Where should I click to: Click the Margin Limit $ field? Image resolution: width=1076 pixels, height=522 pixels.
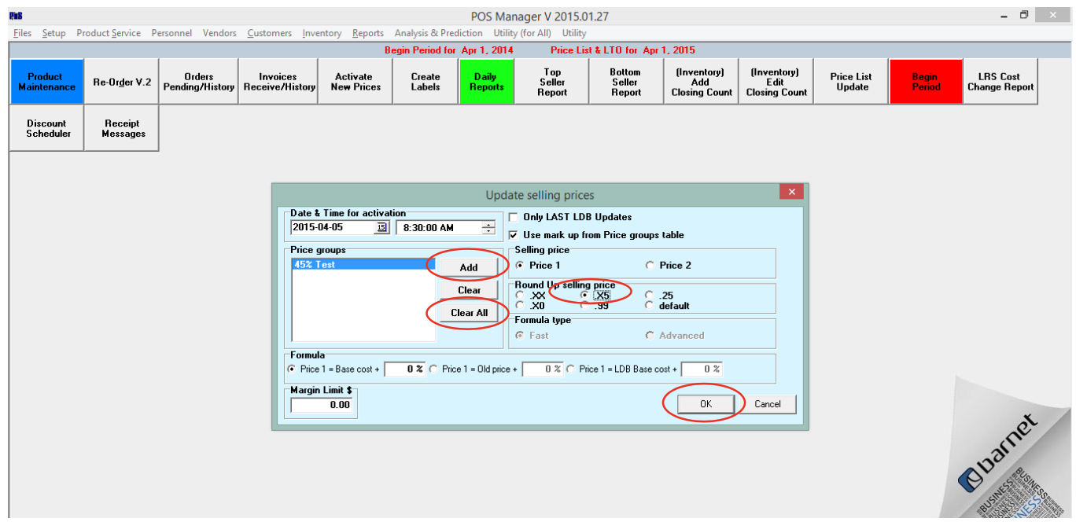(x=322, y=405)
